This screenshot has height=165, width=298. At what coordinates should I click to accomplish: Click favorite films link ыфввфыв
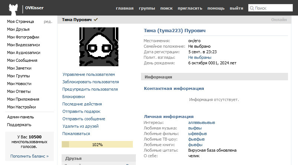tap(197, 134)
